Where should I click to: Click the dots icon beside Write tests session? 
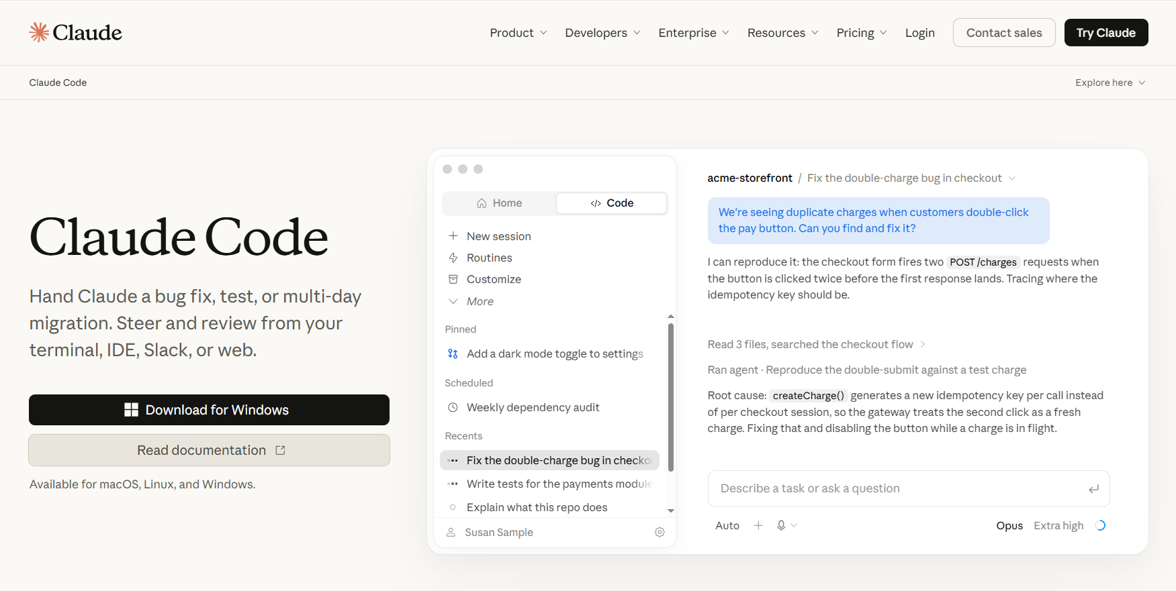click(453, 484)
